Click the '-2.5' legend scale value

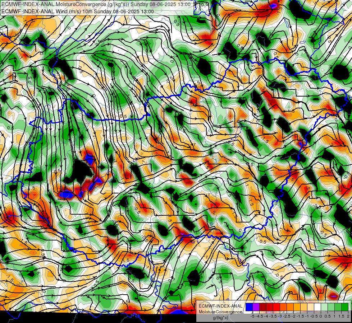[x=287, y=316]
